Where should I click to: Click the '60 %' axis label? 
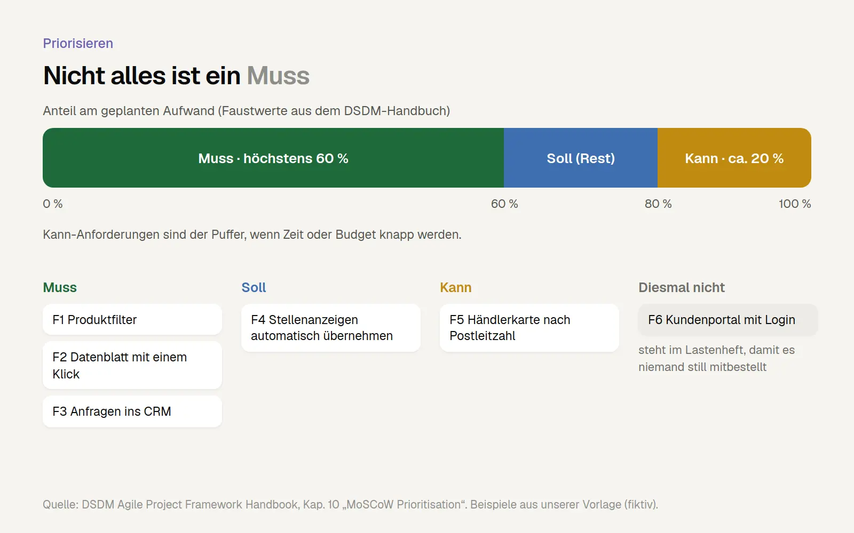pyautogui.click(x=504, y=204)
